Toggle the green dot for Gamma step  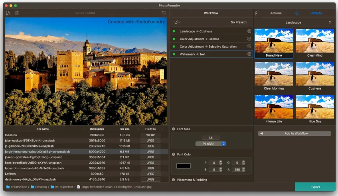click(x=174, y=39)
